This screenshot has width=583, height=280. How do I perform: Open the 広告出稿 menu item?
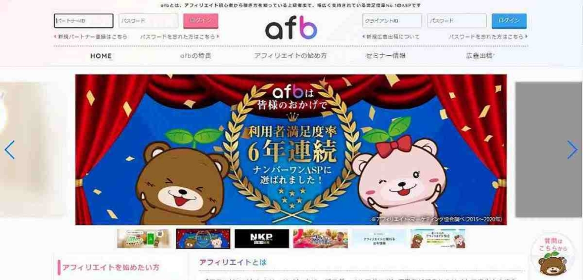(479, 56)
